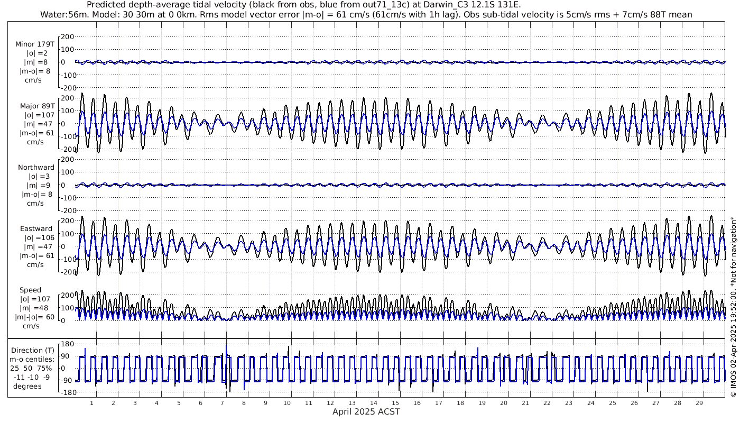Select day 22 on the date axis
Viewport: 740px width, 423px height.
click(x=547, y=403)
